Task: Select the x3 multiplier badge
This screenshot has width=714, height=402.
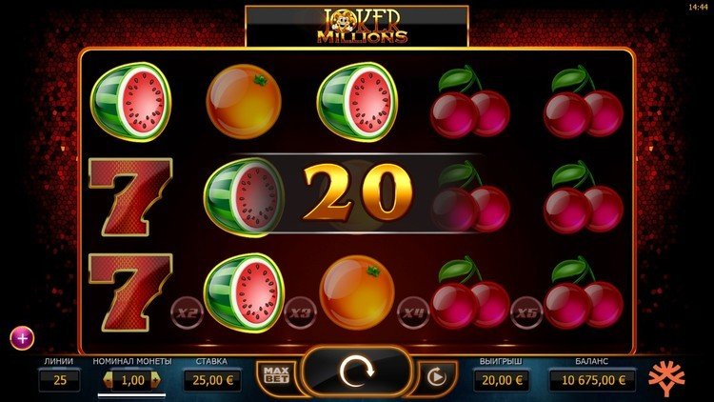Action: coord(300,312)
